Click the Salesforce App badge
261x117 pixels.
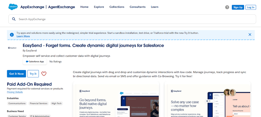35,61
